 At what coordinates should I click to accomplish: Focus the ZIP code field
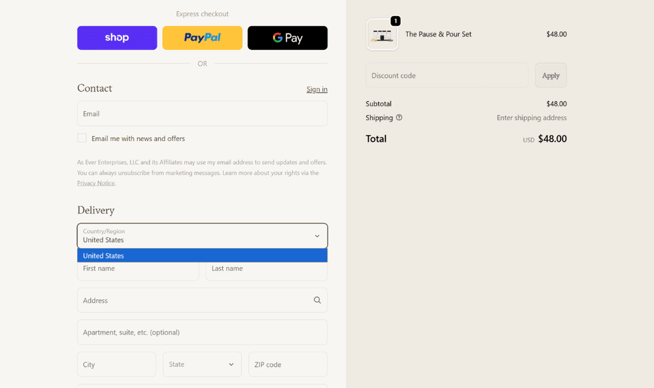pos(288,365)
